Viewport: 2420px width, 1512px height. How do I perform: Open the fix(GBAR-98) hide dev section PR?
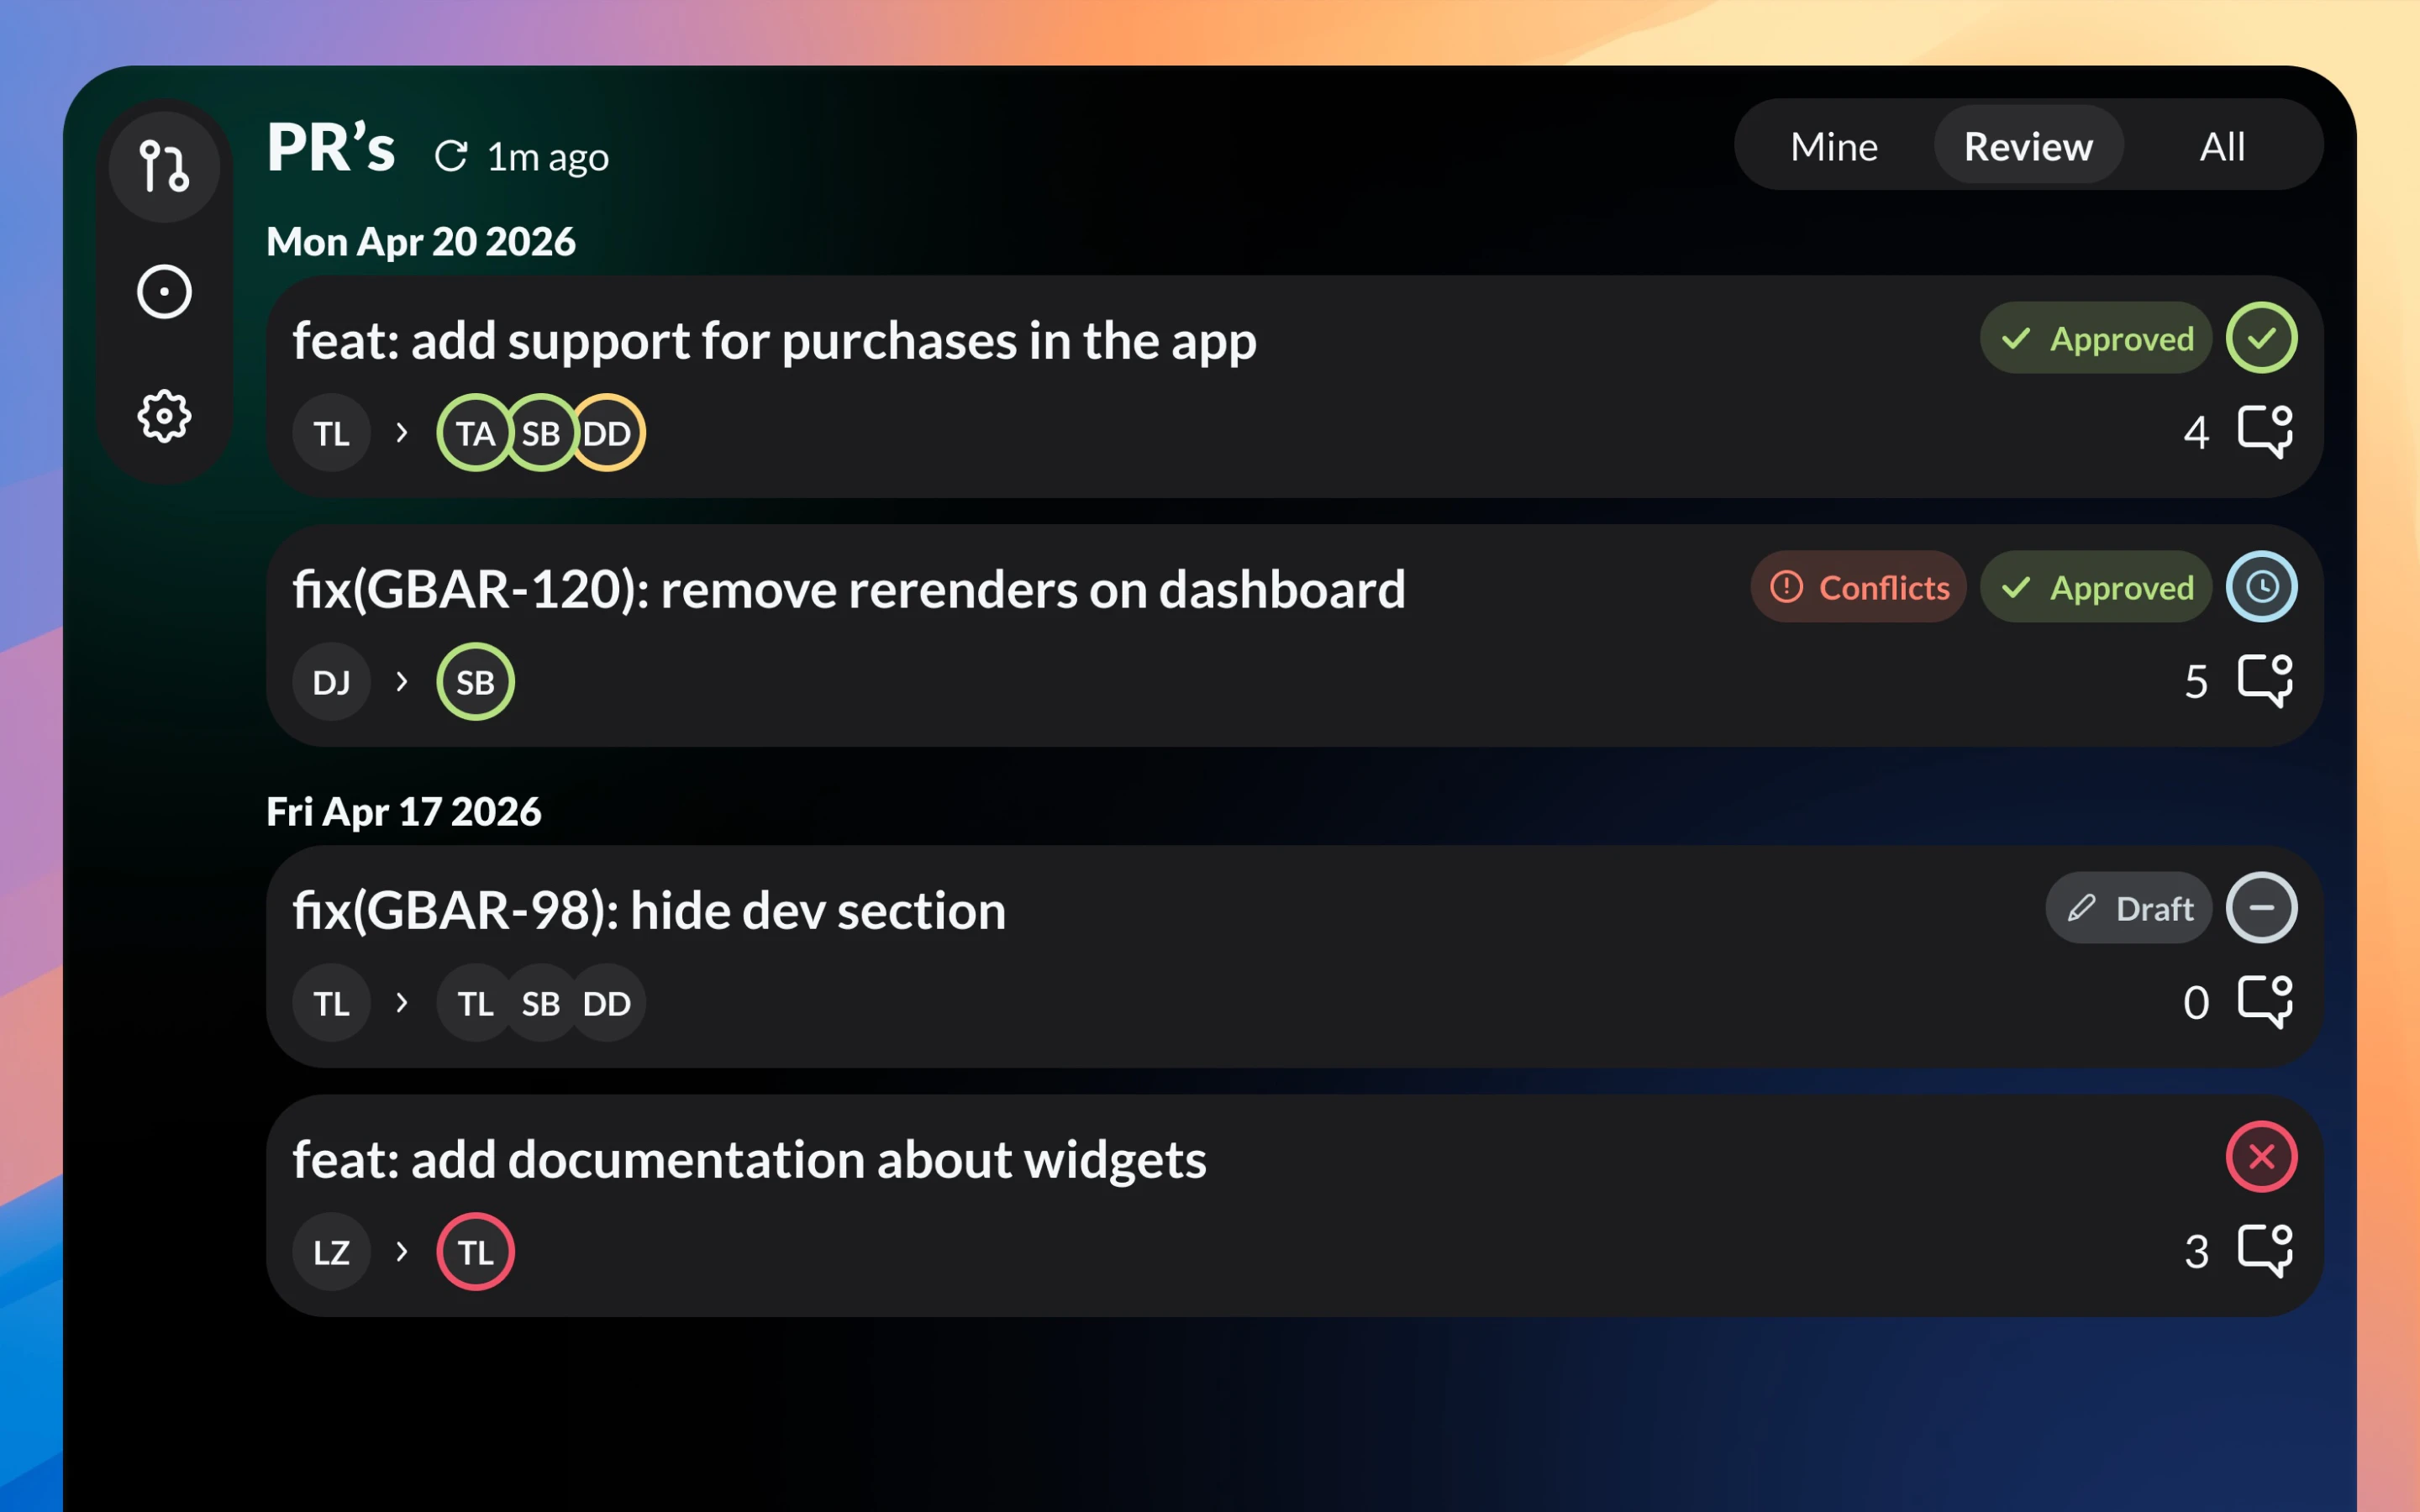tap(648, 910)
